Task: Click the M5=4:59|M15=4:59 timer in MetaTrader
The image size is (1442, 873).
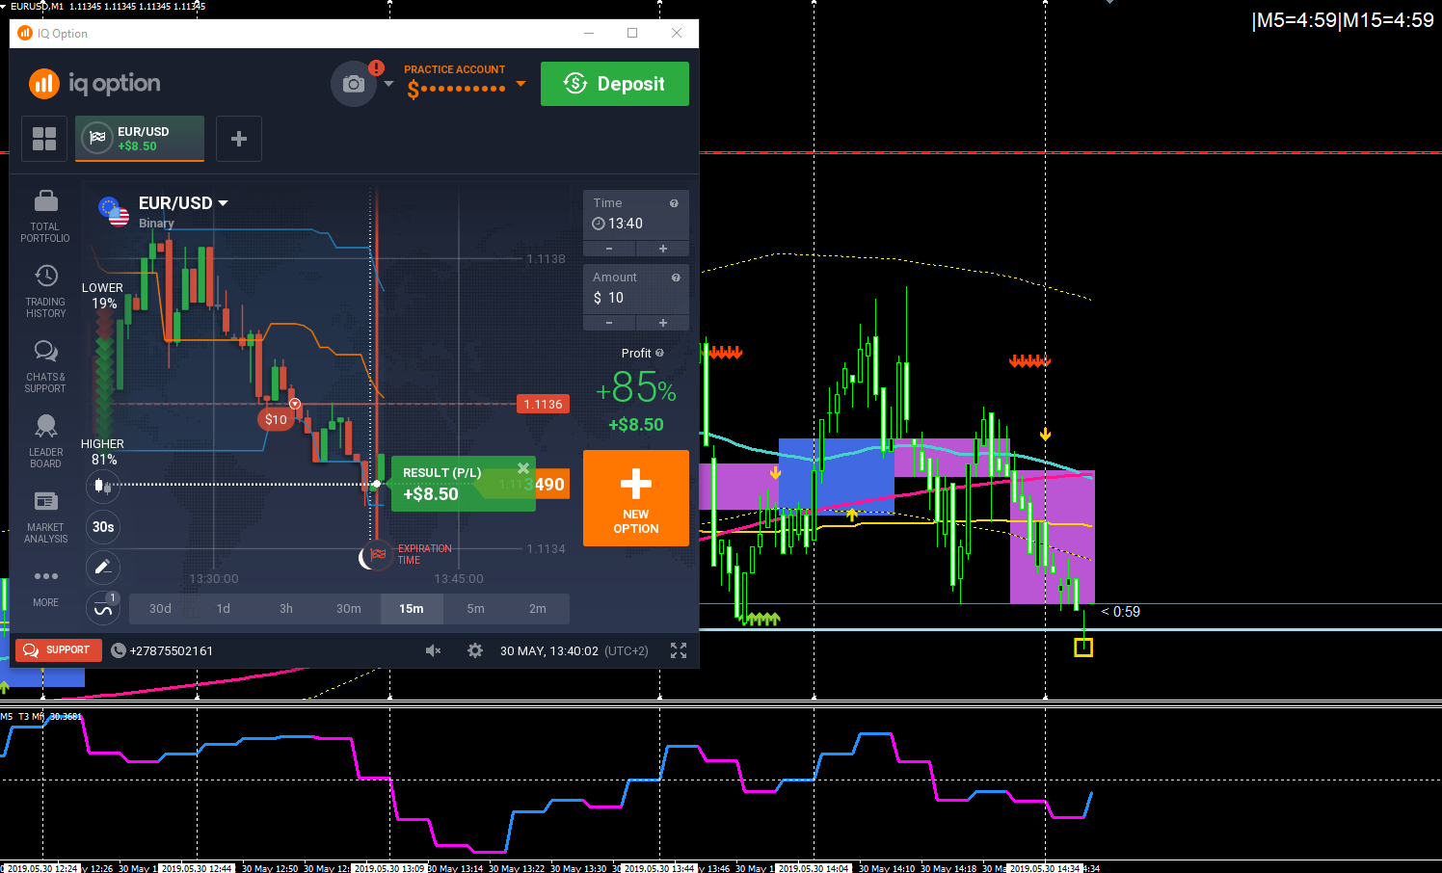Action: [1342, 20]
